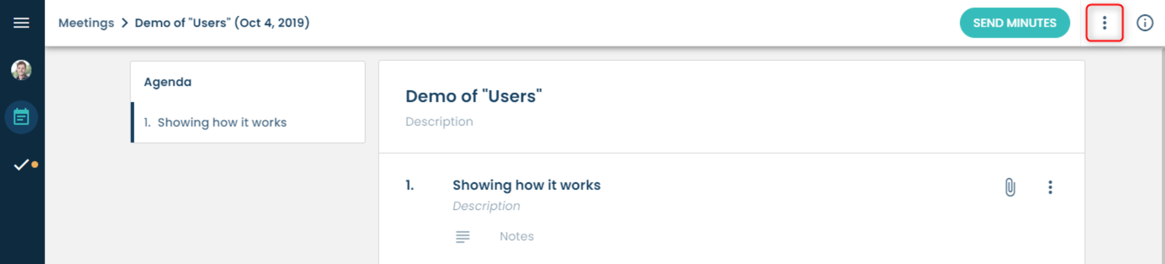Open the meeting info icon

1144,23
